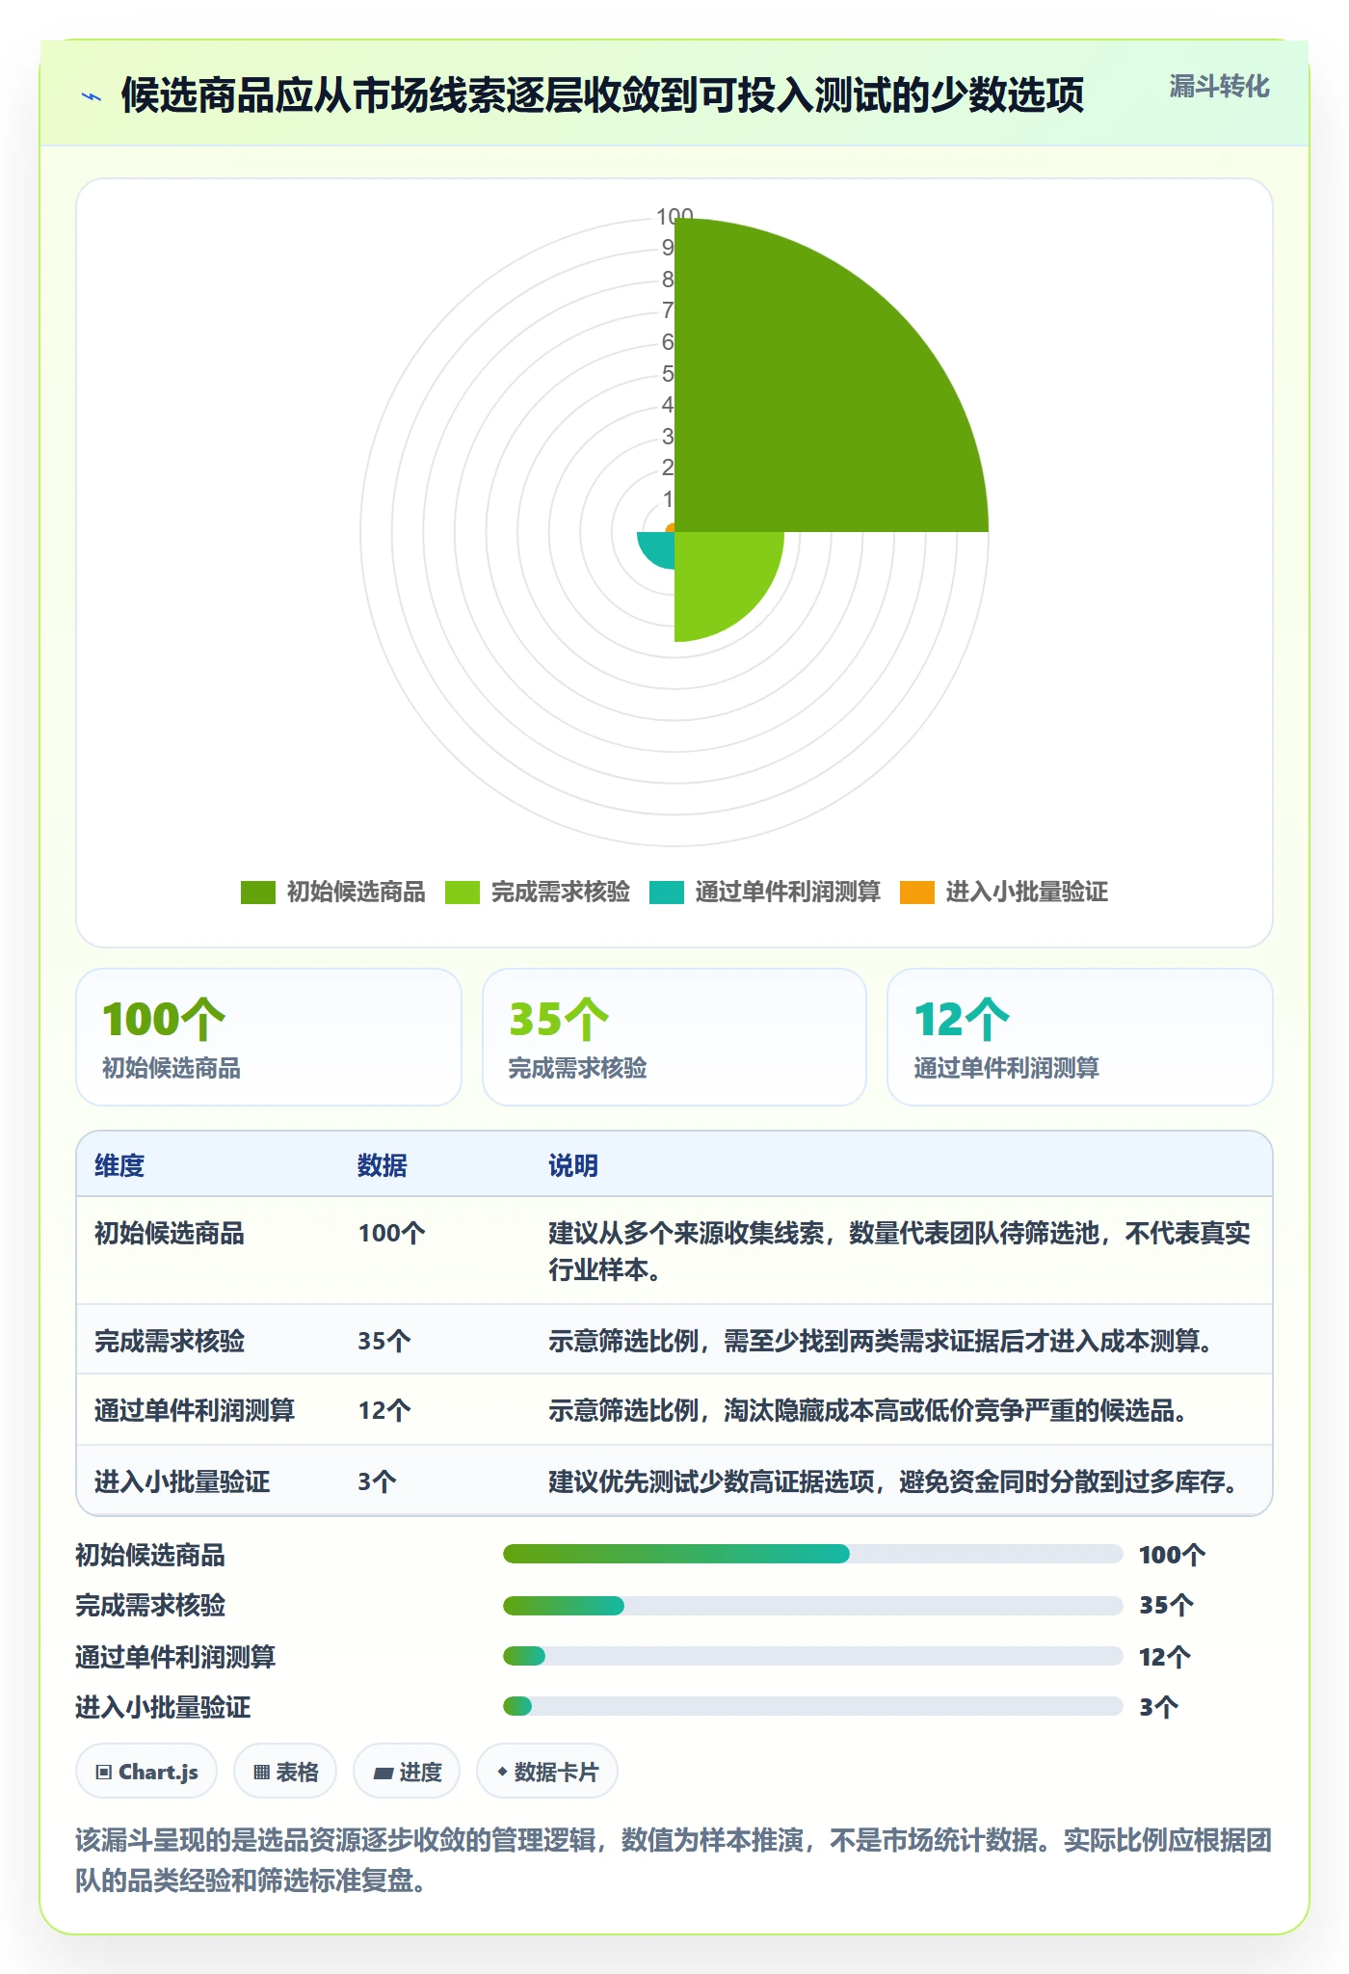Click the 3个 cell in the table

coord(377,1481)
